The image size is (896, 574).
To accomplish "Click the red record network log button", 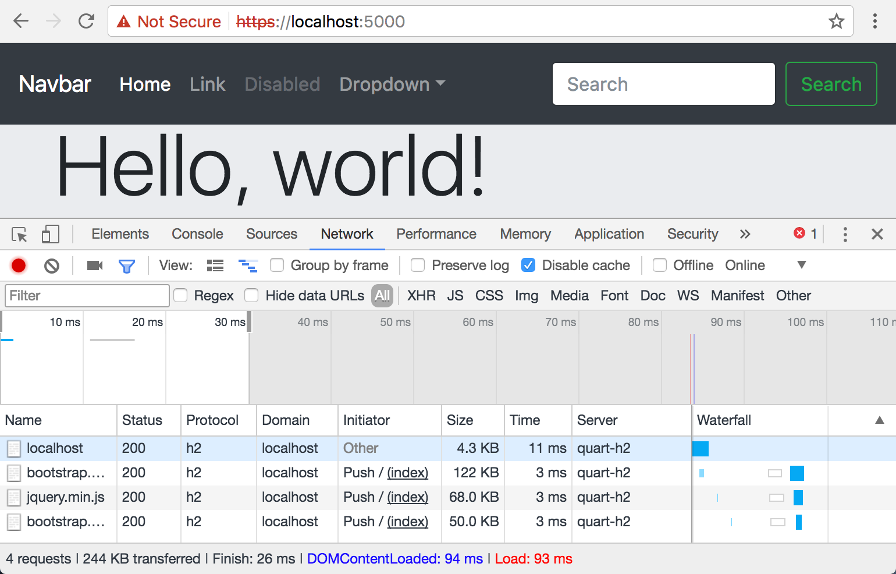I will (19, 265).
